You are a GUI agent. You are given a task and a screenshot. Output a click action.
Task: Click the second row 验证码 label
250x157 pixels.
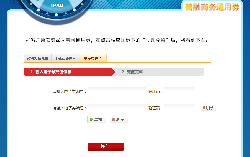coord(155,108)
